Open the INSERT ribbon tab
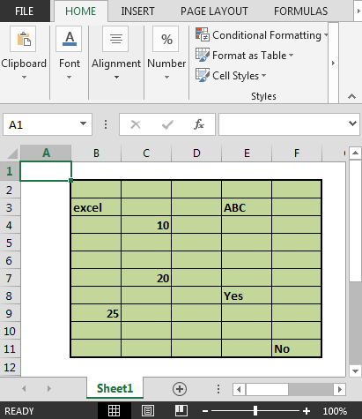The height and width of the screenshot is (419, 362). [x=137, y=11]
